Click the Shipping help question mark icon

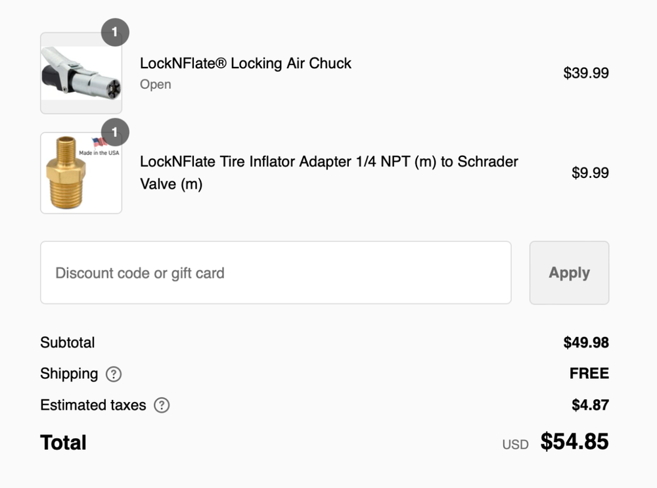[114, 374]
